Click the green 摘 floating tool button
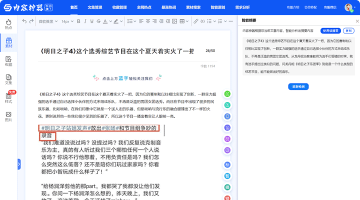 click(227, 187)
